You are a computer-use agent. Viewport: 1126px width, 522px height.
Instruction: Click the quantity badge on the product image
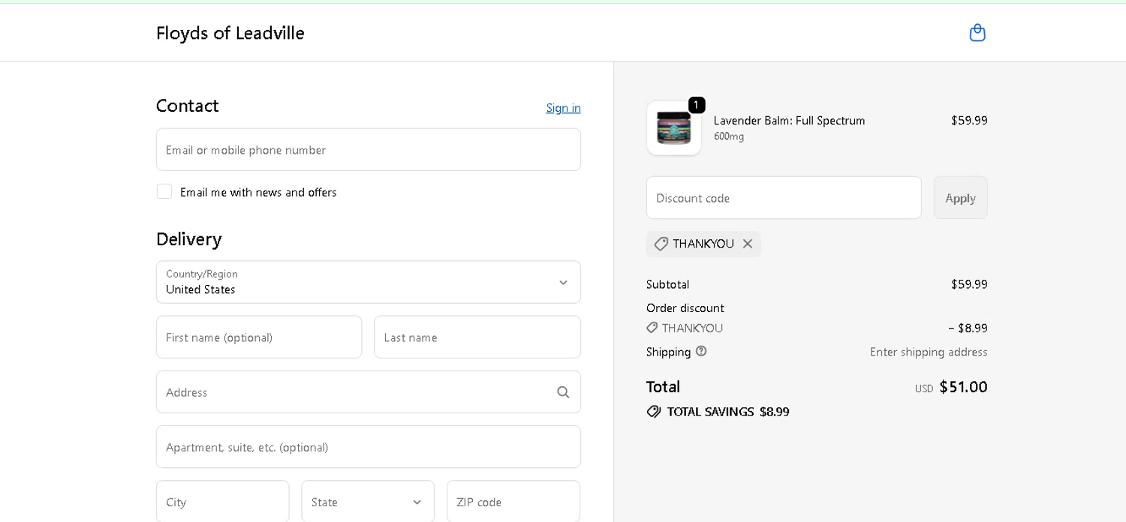click(697, 105)
